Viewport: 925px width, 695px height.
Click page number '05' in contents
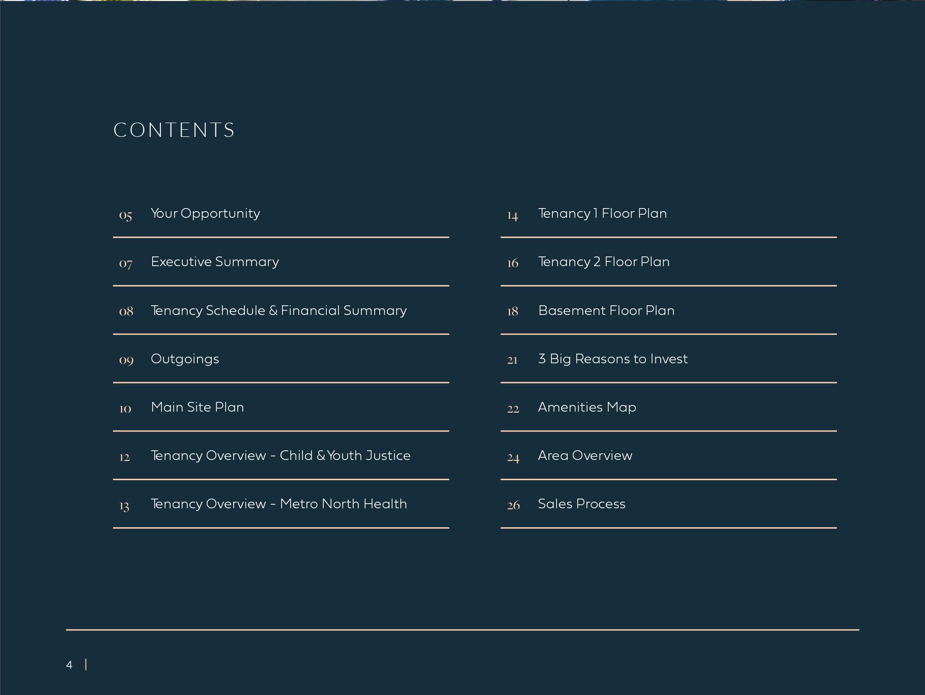click(x=125, y=215)
